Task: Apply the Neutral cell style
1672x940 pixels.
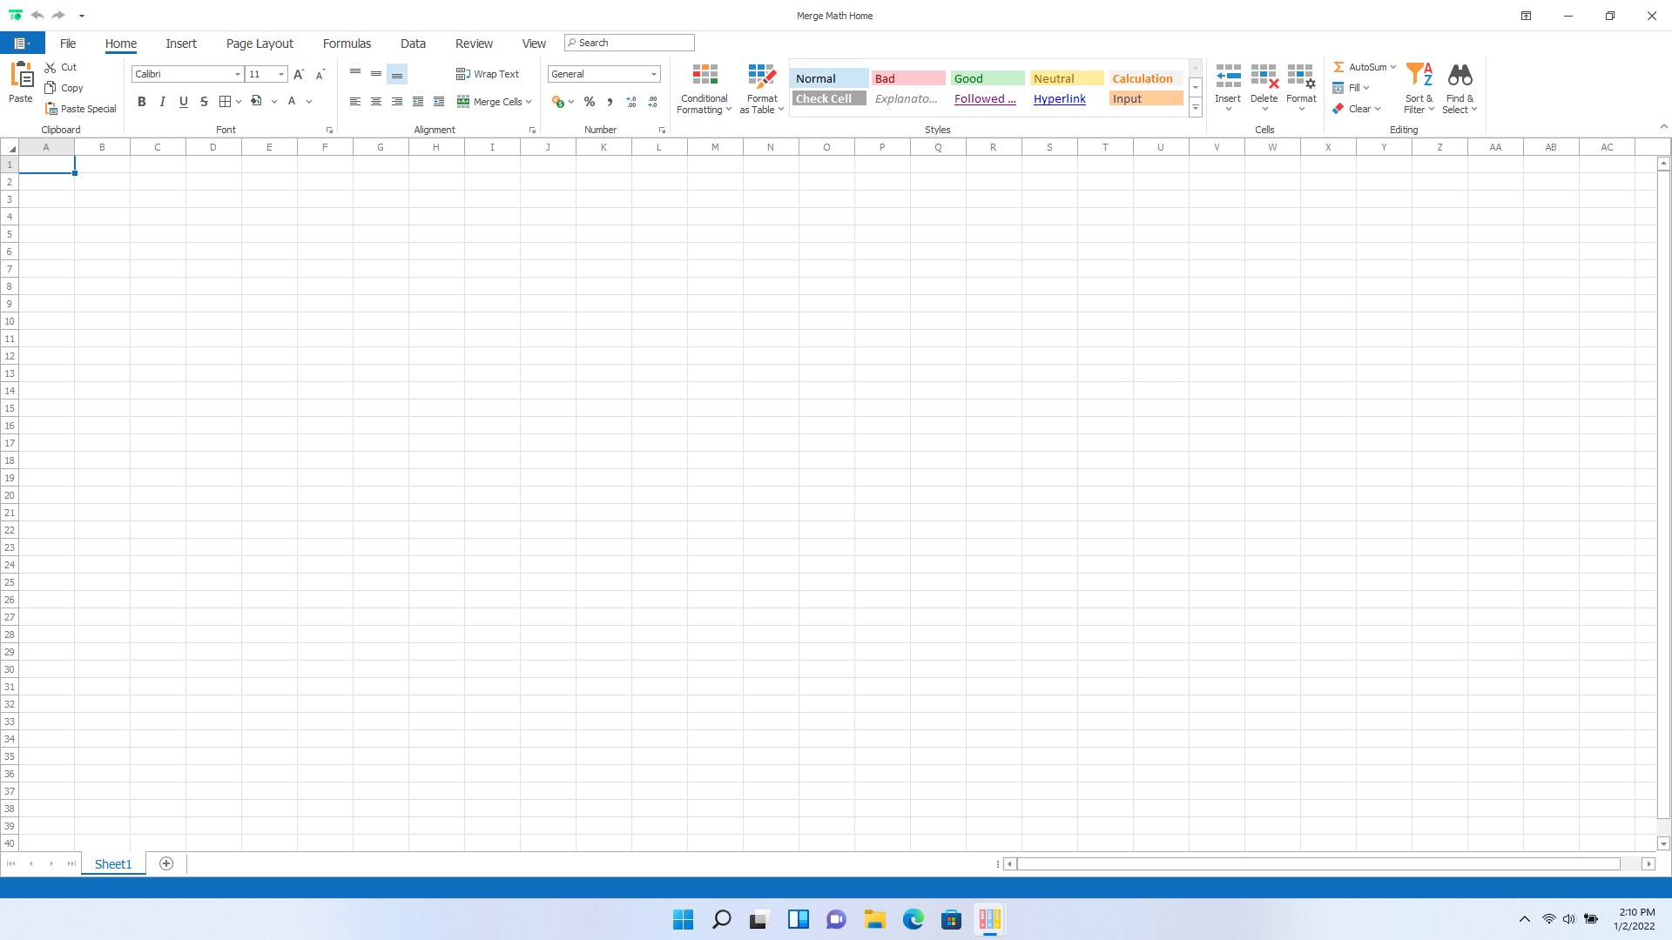Action: click(x=1067, y=78)
